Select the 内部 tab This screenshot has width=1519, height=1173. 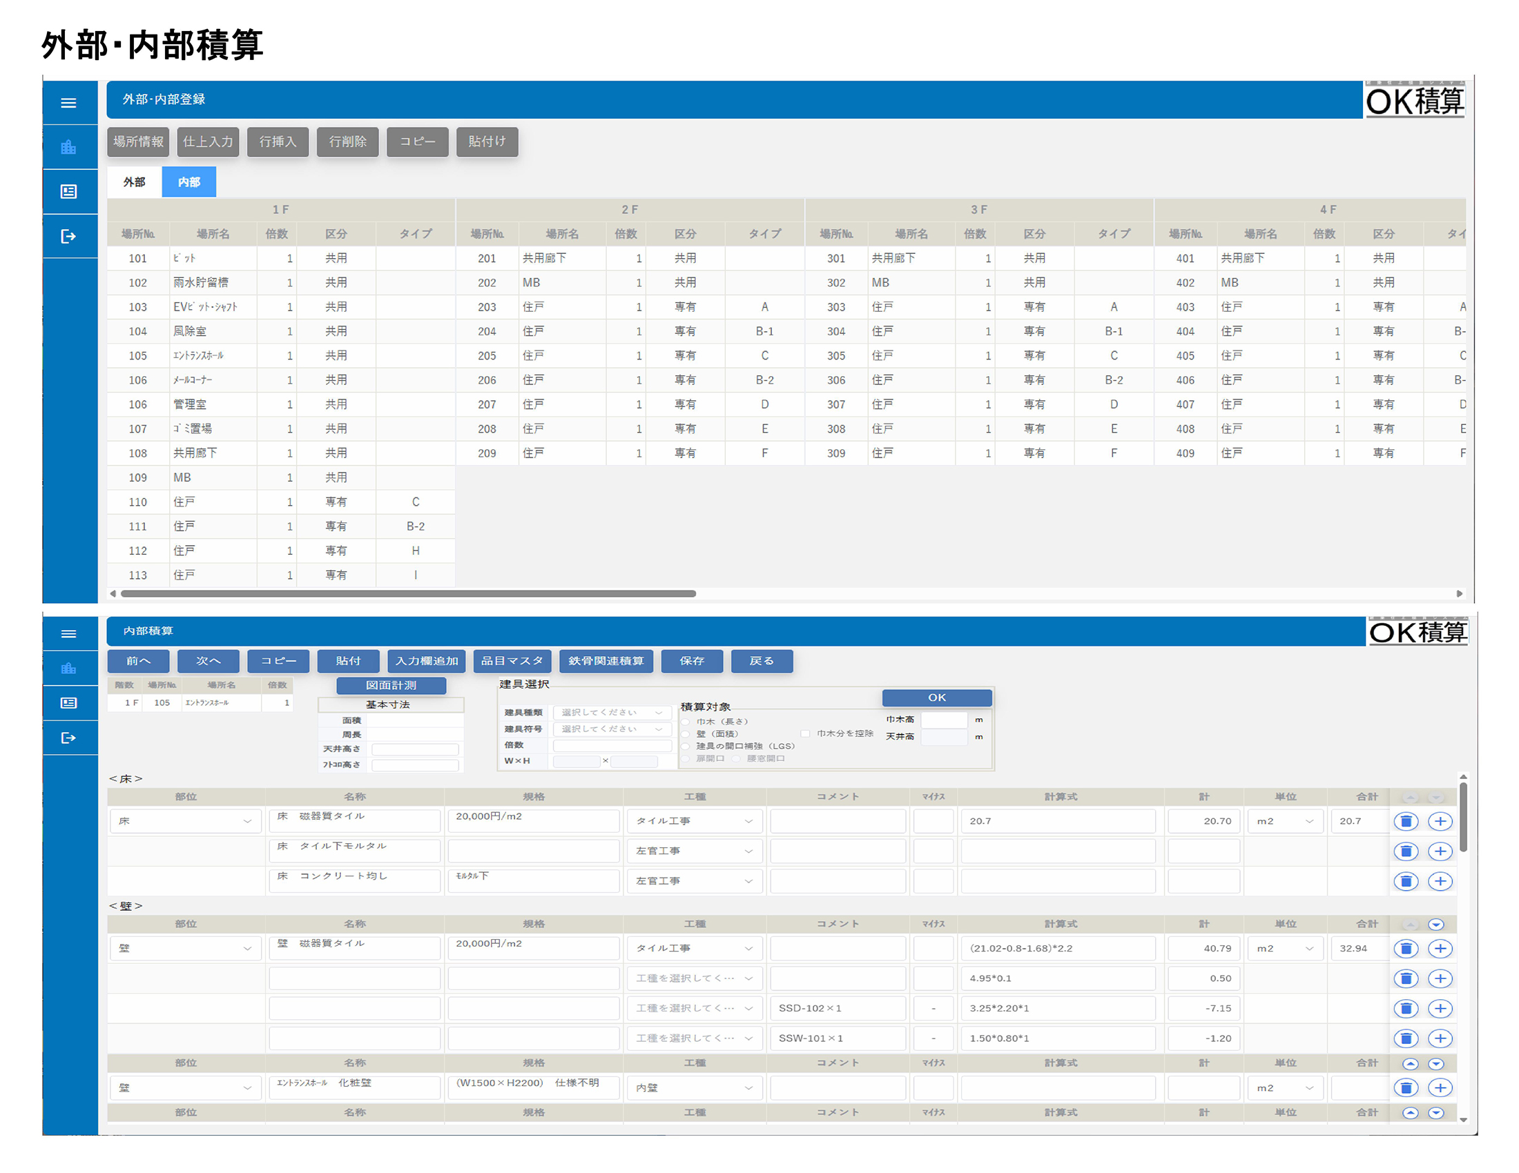[188, 182]
